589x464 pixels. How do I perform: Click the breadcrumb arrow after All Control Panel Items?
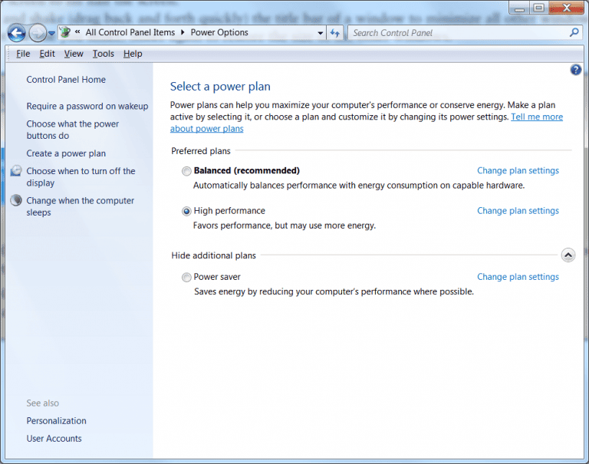click(183, 32)
